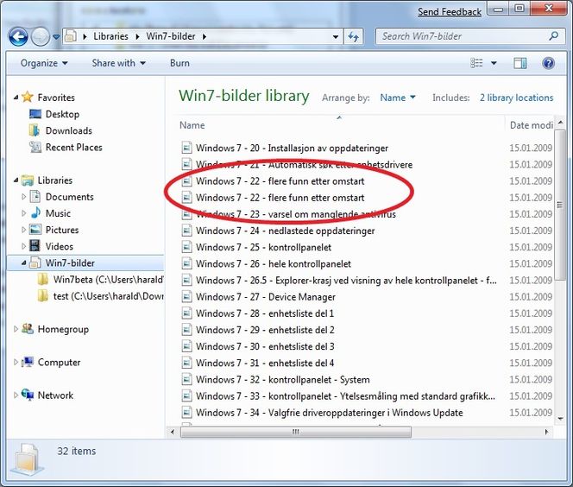The image size is (573, 487).
Task: Open recent pages dropdown next to Forward
Action: coord(56,37)
